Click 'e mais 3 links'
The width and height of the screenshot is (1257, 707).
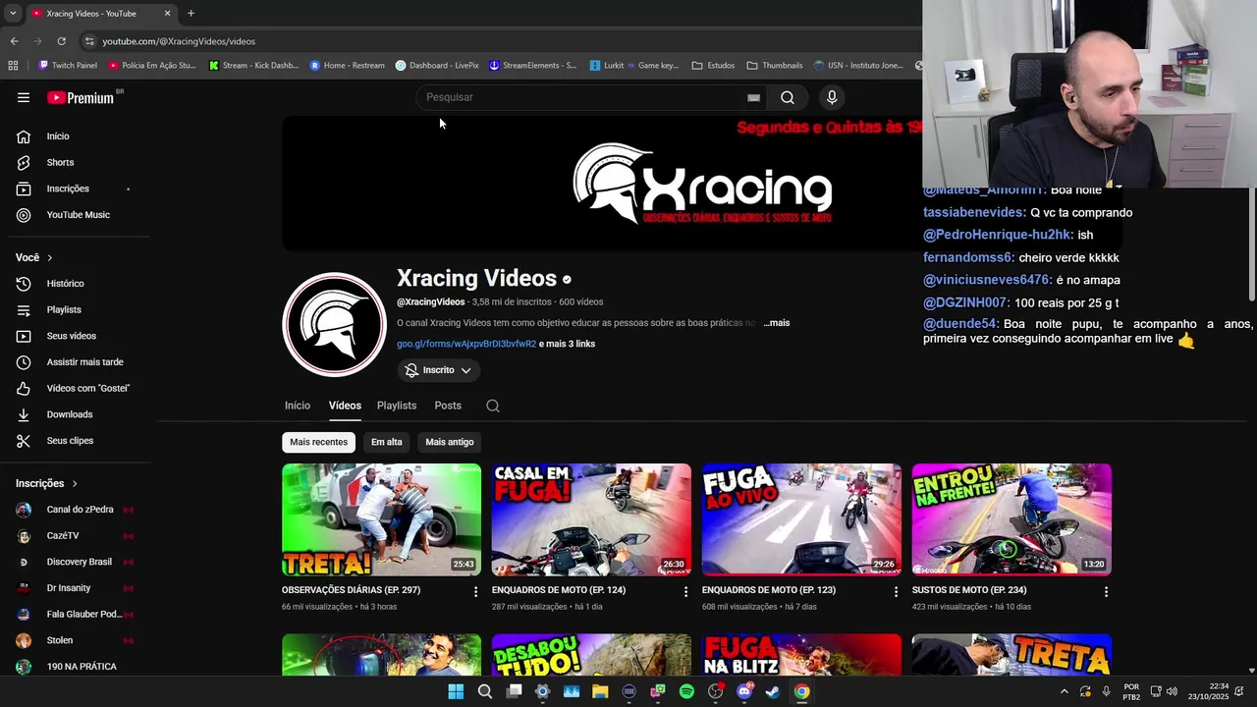567,344
